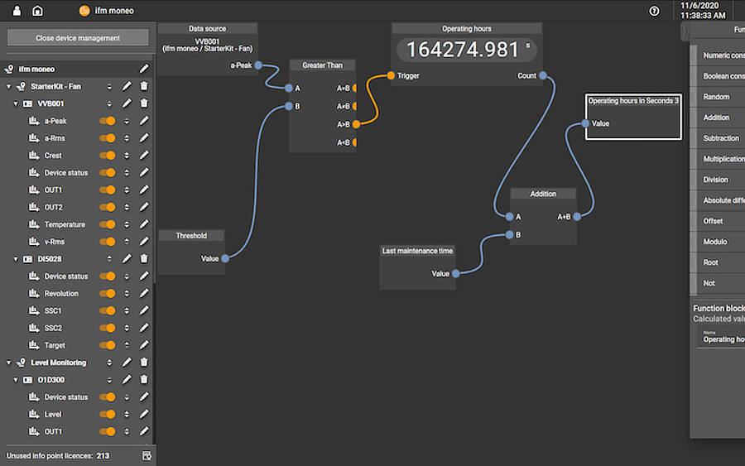Toggle the a-Rms data point switch
The width and height of the screenshot is (745, 466).
click(108, 137)
